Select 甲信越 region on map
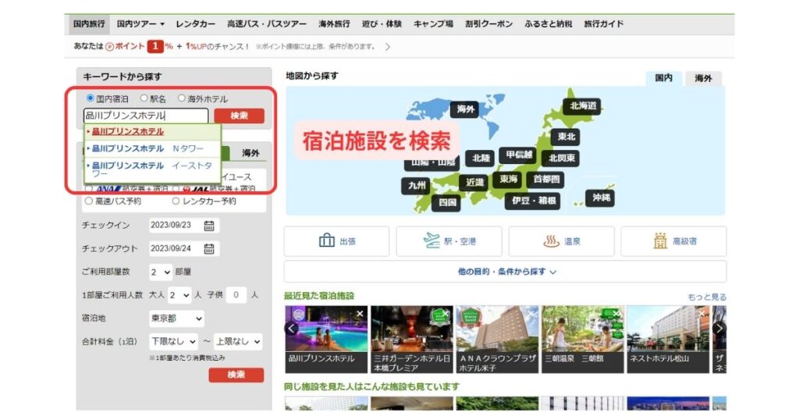 point(519,155)
